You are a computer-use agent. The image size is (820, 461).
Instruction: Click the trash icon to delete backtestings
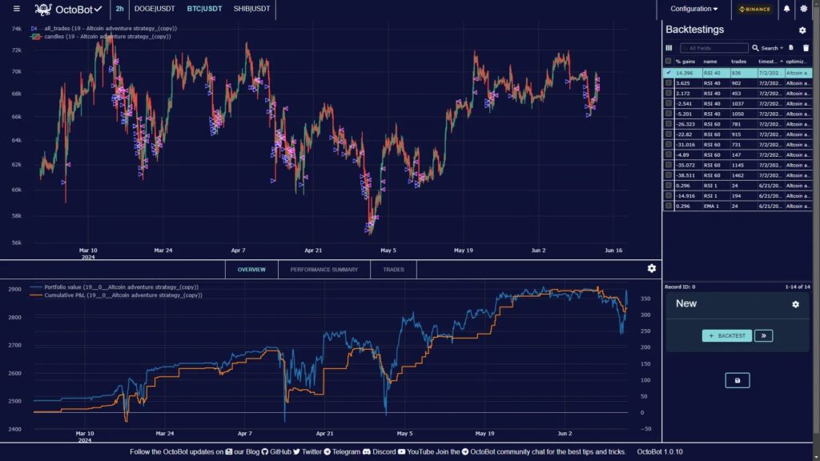(806, 48)
